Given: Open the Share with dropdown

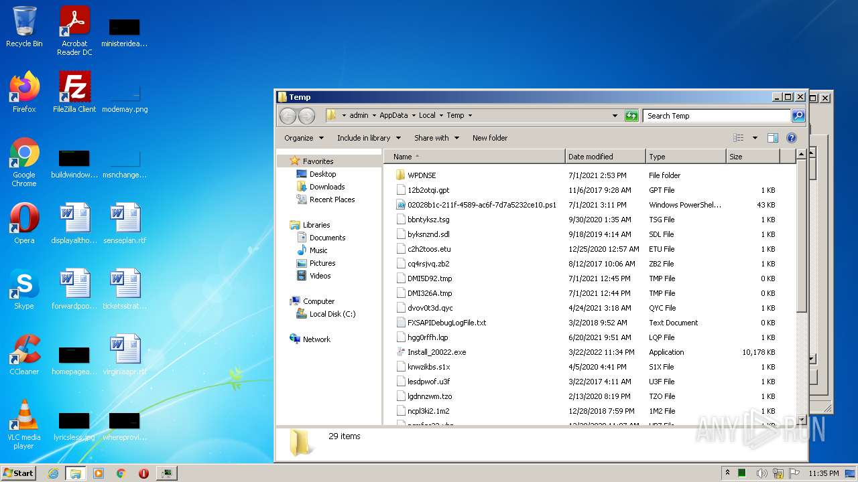Looking at the screenshot, I should click(x=436, y=138).
